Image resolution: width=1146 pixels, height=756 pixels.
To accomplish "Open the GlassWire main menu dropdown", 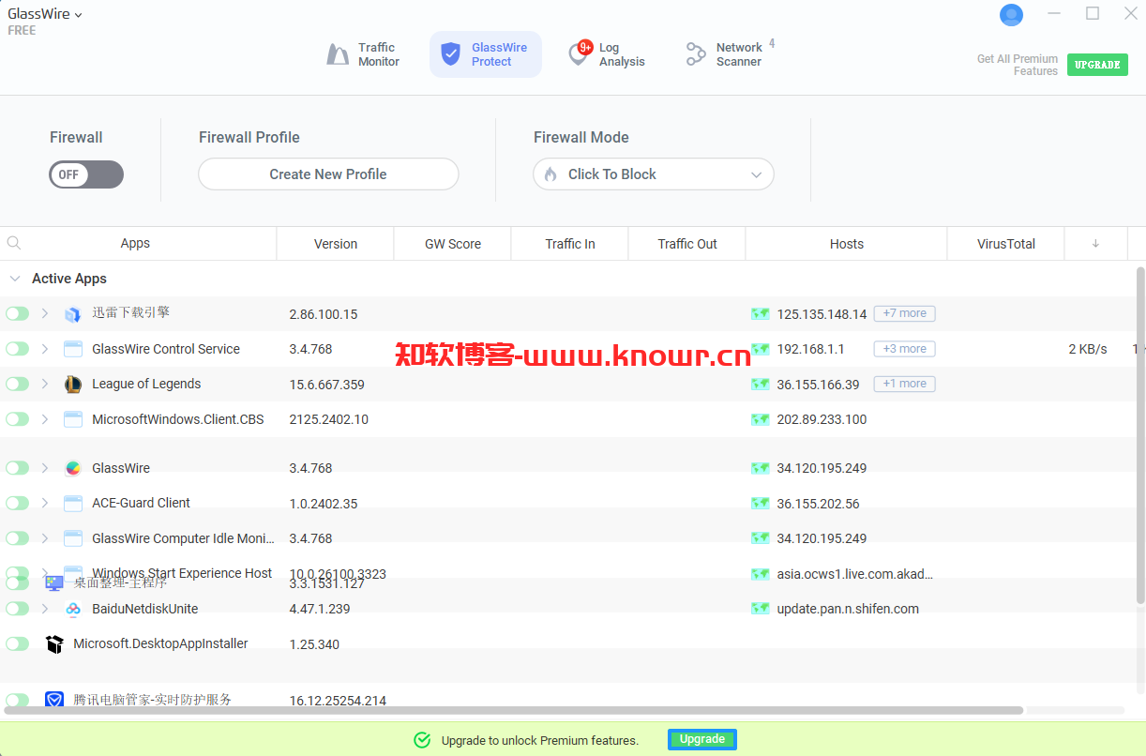I will pos(45,14).
